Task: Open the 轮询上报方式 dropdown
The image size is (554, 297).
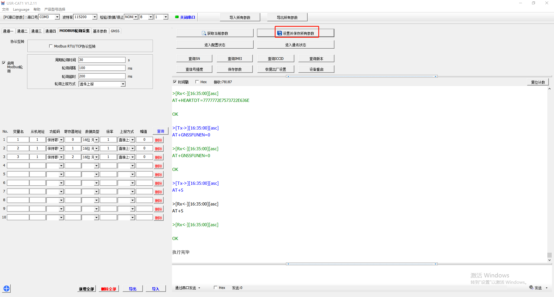Action: [123, 84]
